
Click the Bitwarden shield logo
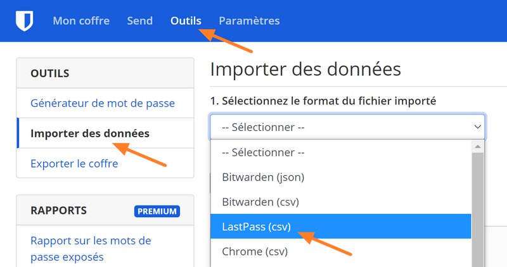[24, 21]
